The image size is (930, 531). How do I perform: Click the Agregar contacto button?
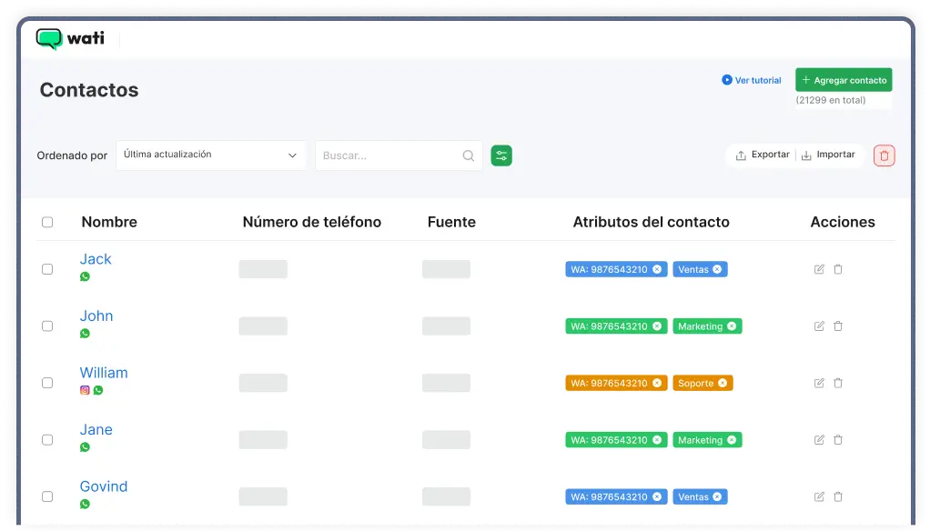pos(843,79)
